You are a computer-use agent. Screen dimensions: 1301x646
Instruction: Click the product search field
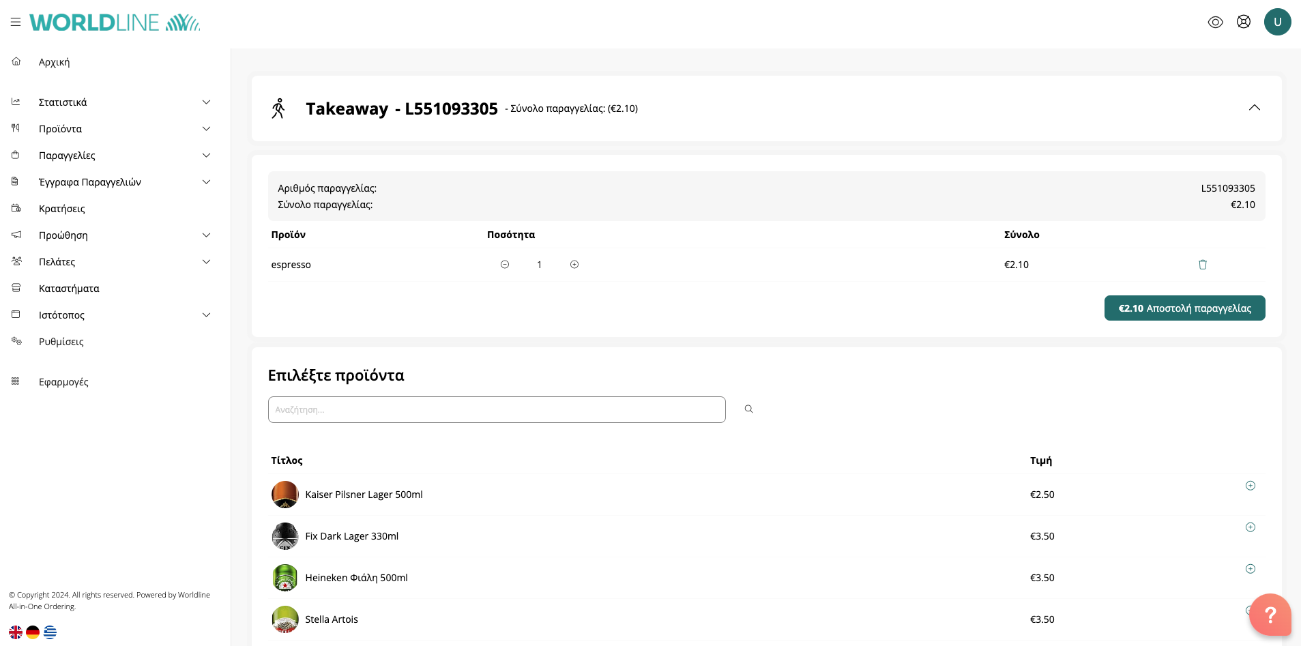[x=497, y=410]
